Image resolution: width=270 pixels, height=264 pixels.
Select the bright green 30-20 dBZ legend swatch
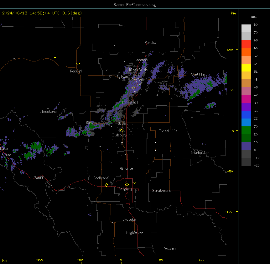(246, 130)
